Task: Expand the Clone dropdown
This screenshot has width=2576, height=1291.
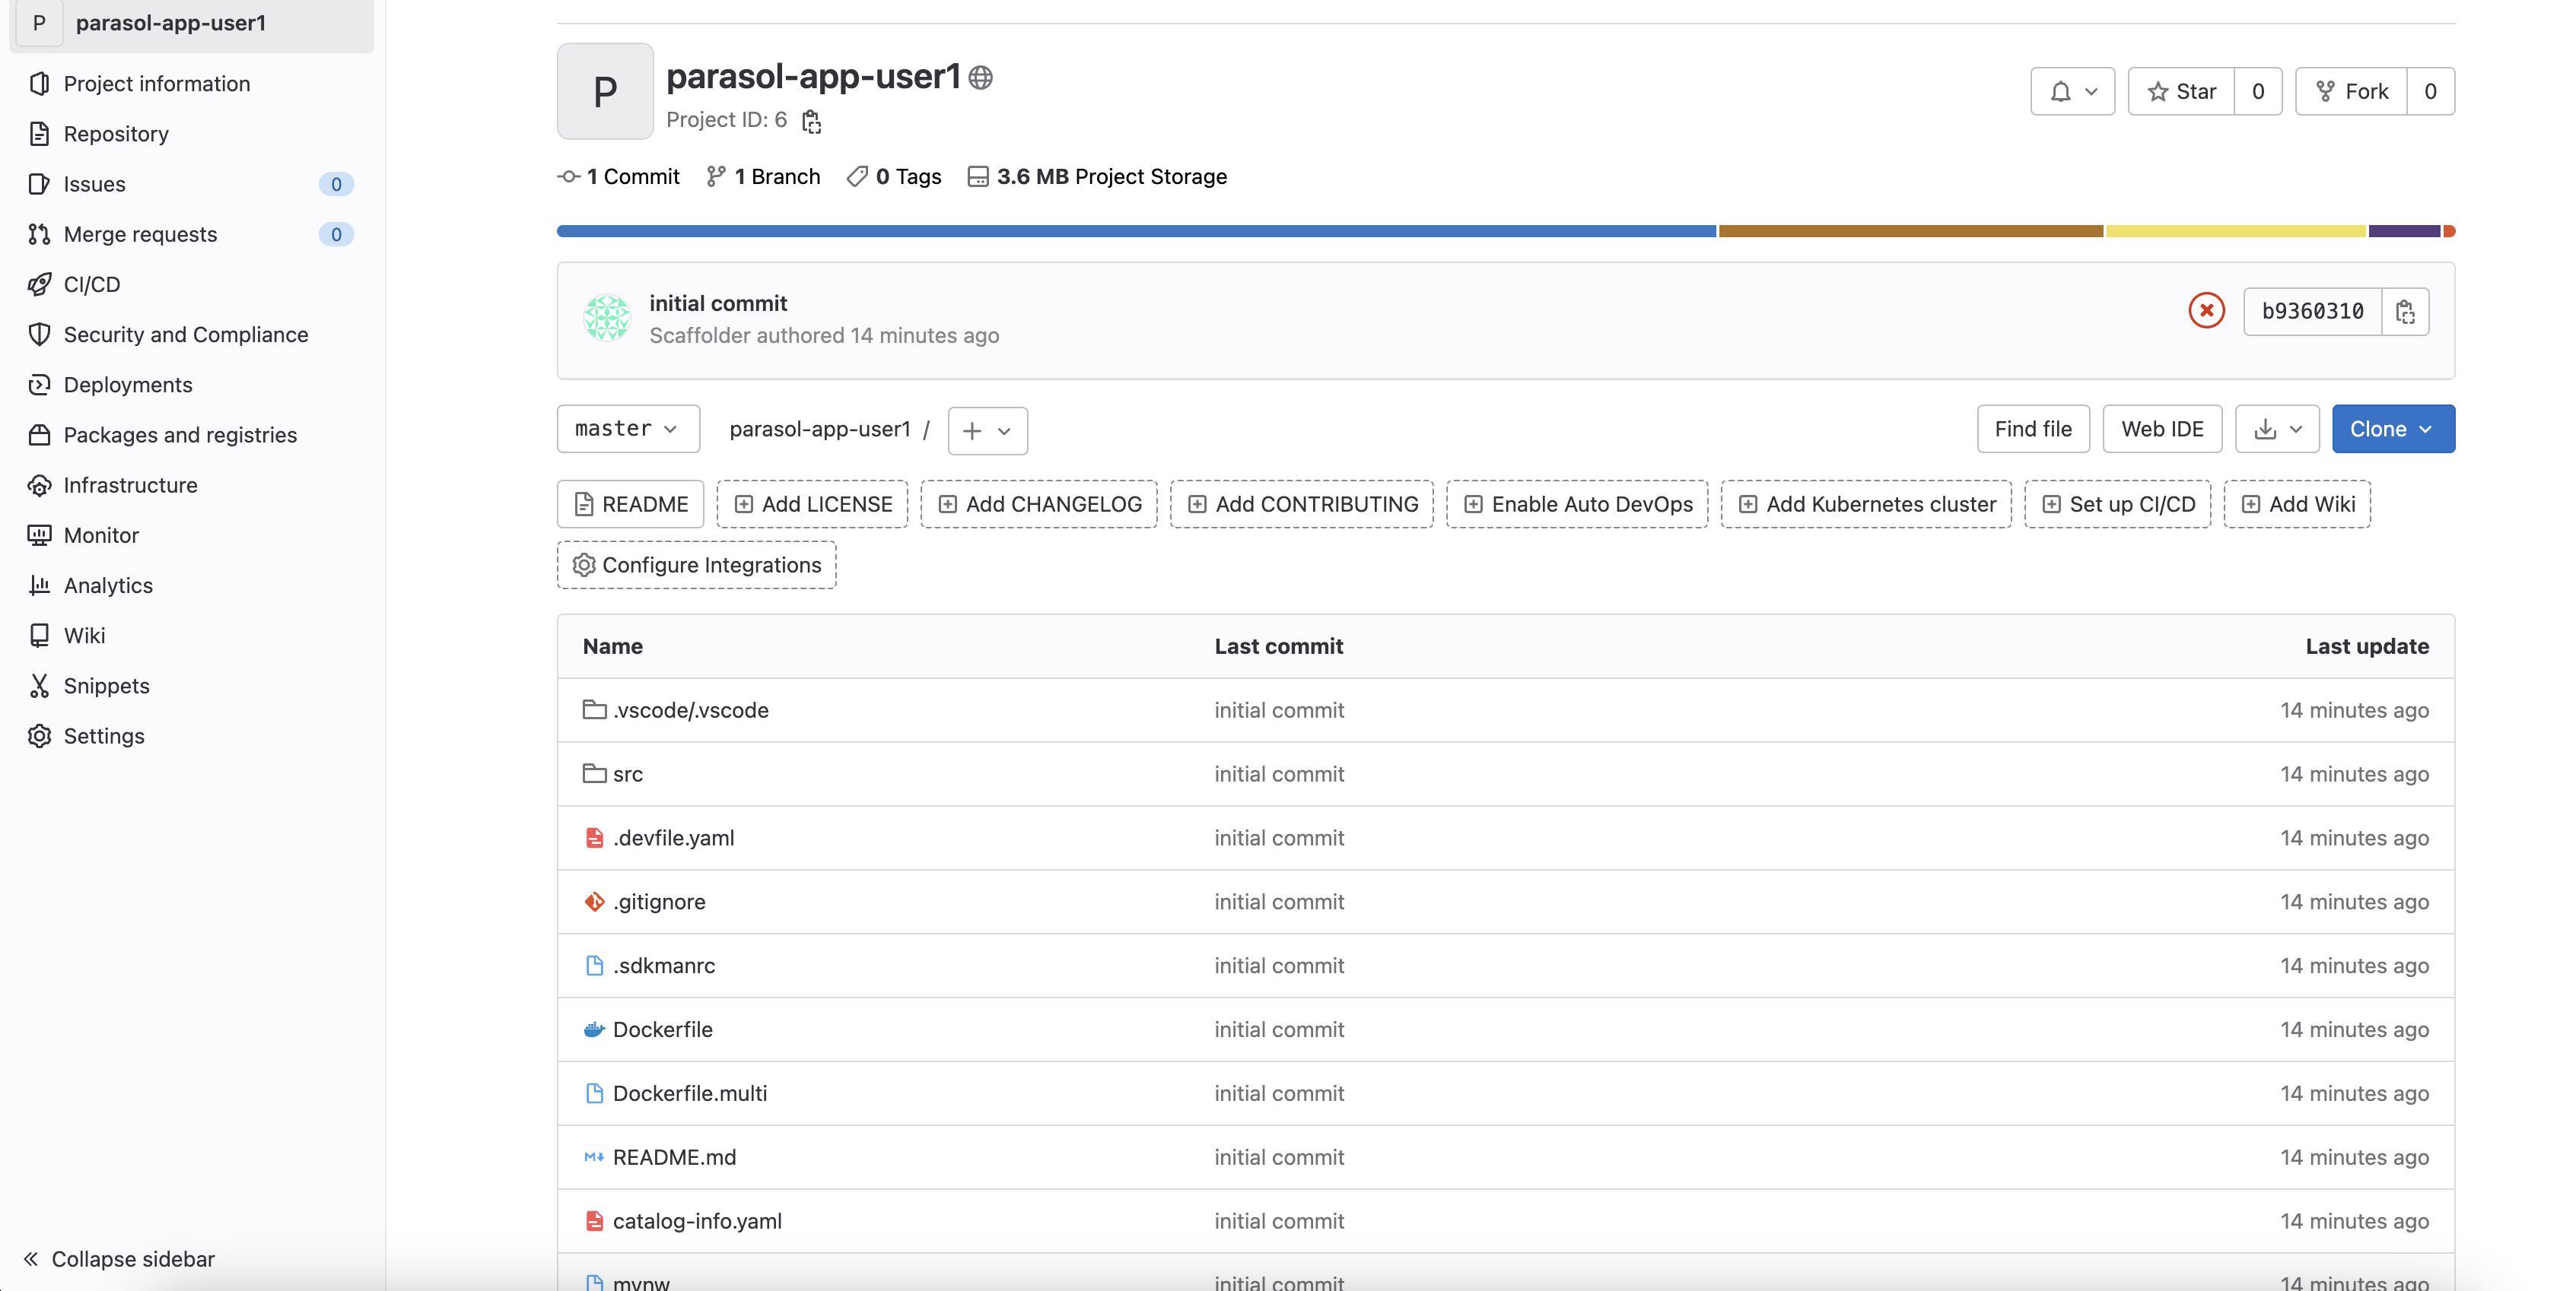Action: pyautogui.click(x=2392, y=429)
